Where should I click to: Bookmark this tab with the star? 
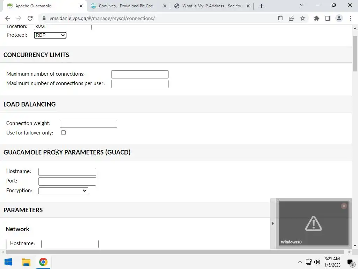click(303, 18)
